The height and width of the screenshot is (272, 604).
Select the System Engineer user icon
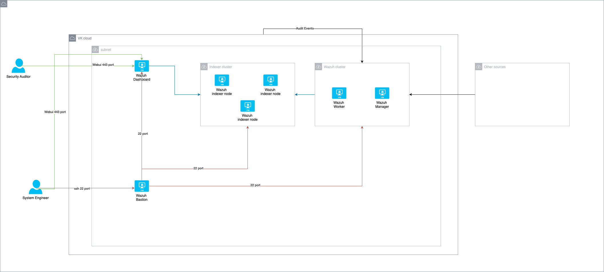[x=36, y=187]
